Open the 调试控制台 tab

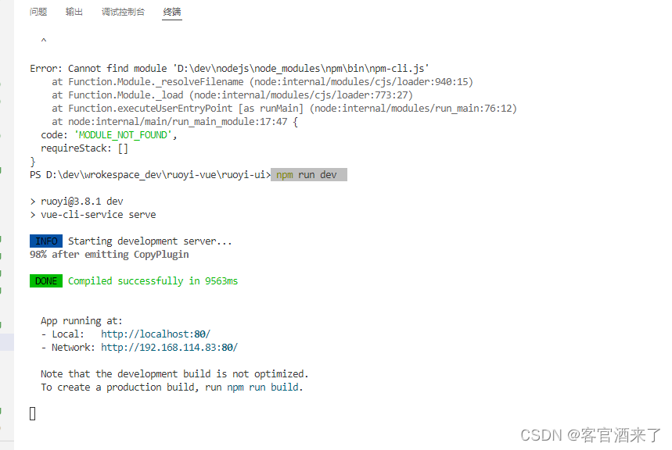coord(123,12)
